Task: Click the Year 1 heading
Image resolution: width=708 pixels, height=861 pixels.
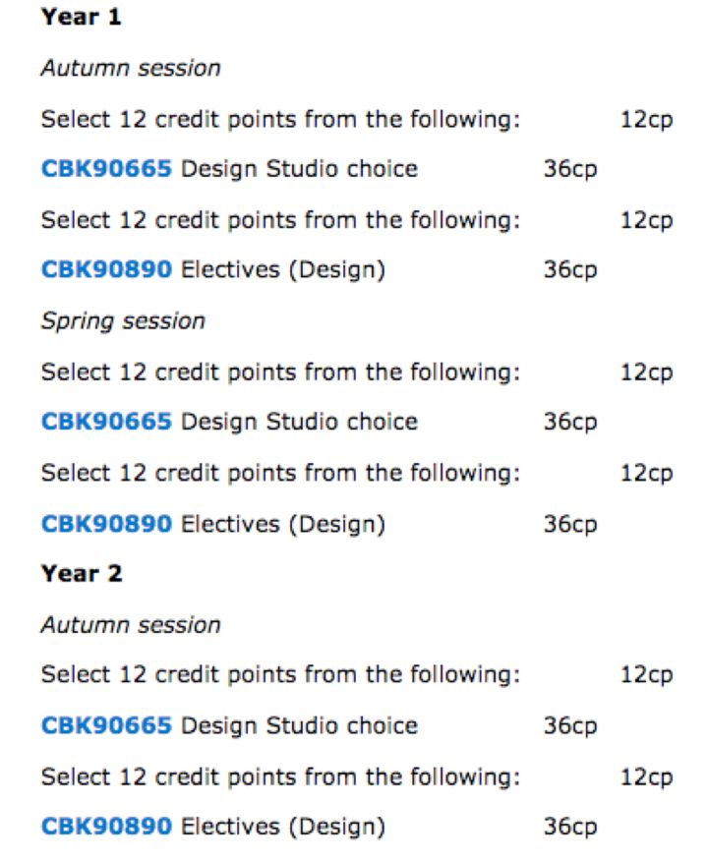Action: pyautogui.click(x=82, y=17)
